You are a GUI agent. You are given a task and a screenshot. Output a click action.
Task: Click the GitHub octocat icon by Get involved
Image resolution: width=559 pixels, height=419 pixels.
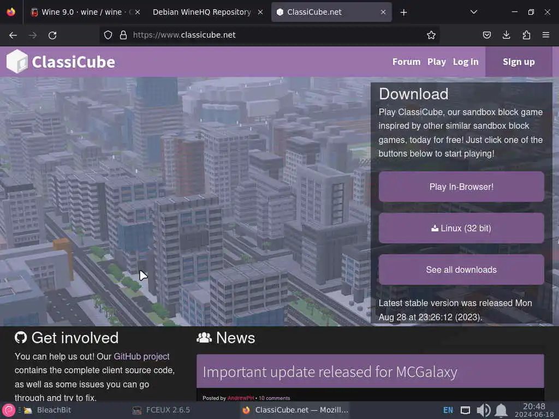point(21,337)
